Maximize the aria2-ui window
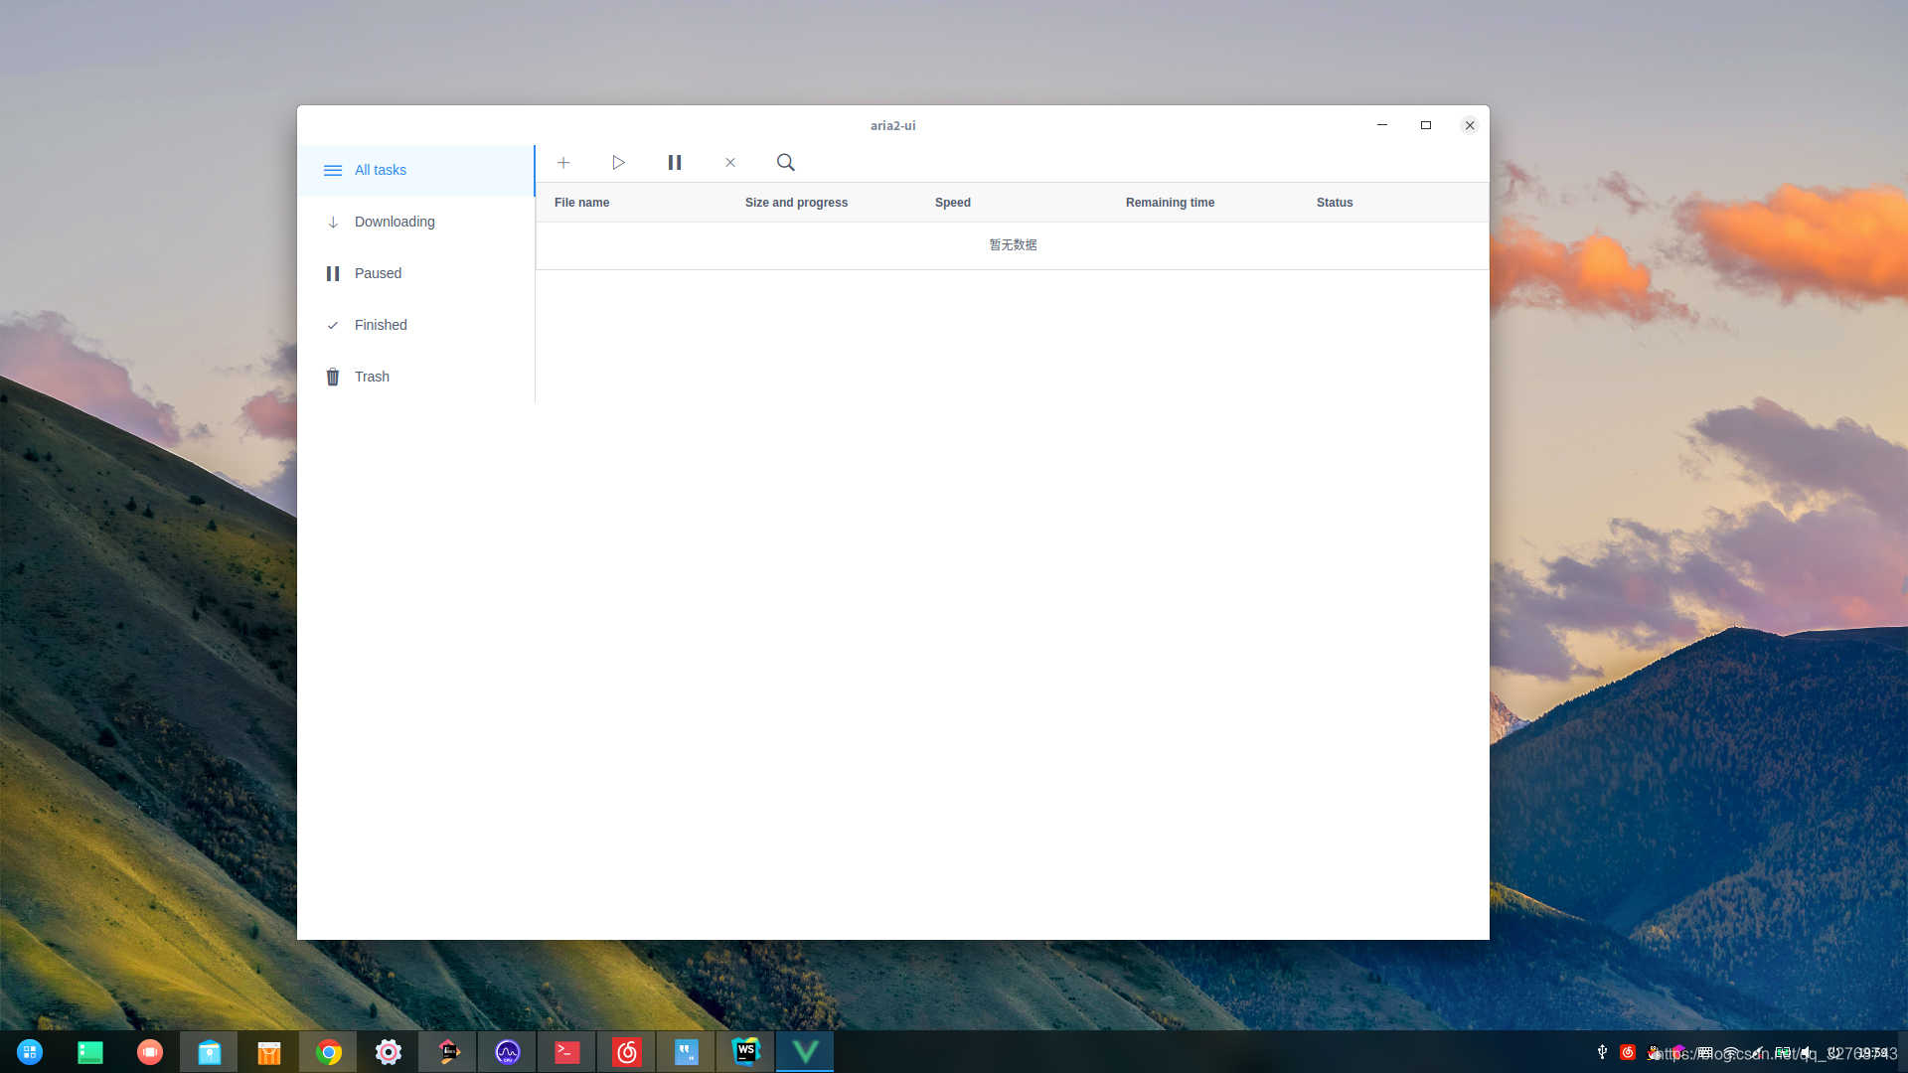The height and width of the screenshot is (1073, 1908). [1425, 125]
